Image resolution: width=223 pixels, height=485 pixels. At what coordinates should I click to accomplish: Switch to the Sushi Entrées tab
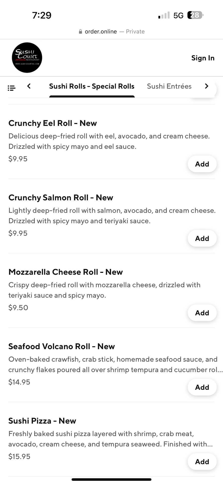(169, 86)
